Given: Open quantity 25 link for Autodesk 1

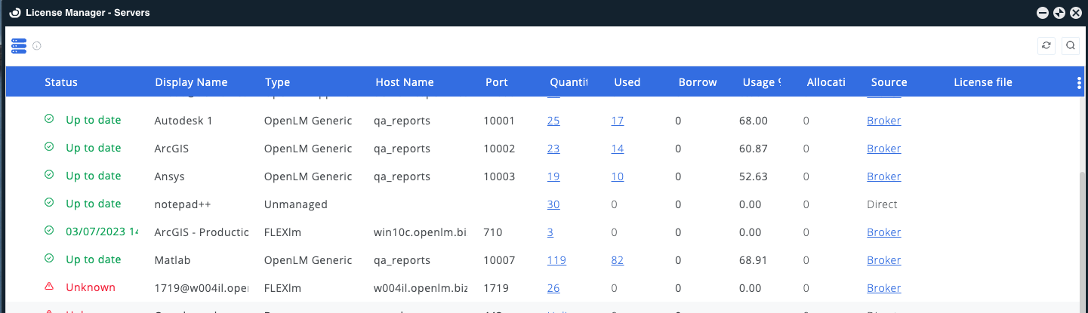Looking at the screenshot, I should pos(553,121).
